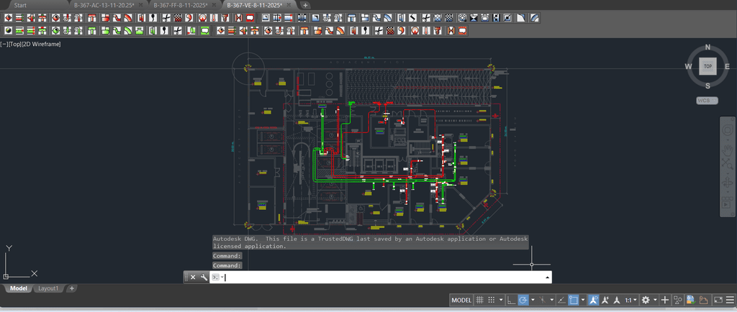Toggle Object Snap in status bar

[x=574, y=300]
